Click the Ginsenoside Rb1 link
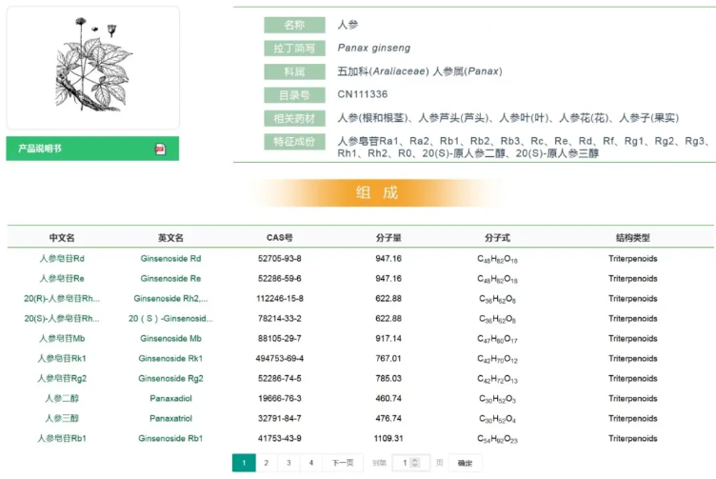 pos(170,438)
